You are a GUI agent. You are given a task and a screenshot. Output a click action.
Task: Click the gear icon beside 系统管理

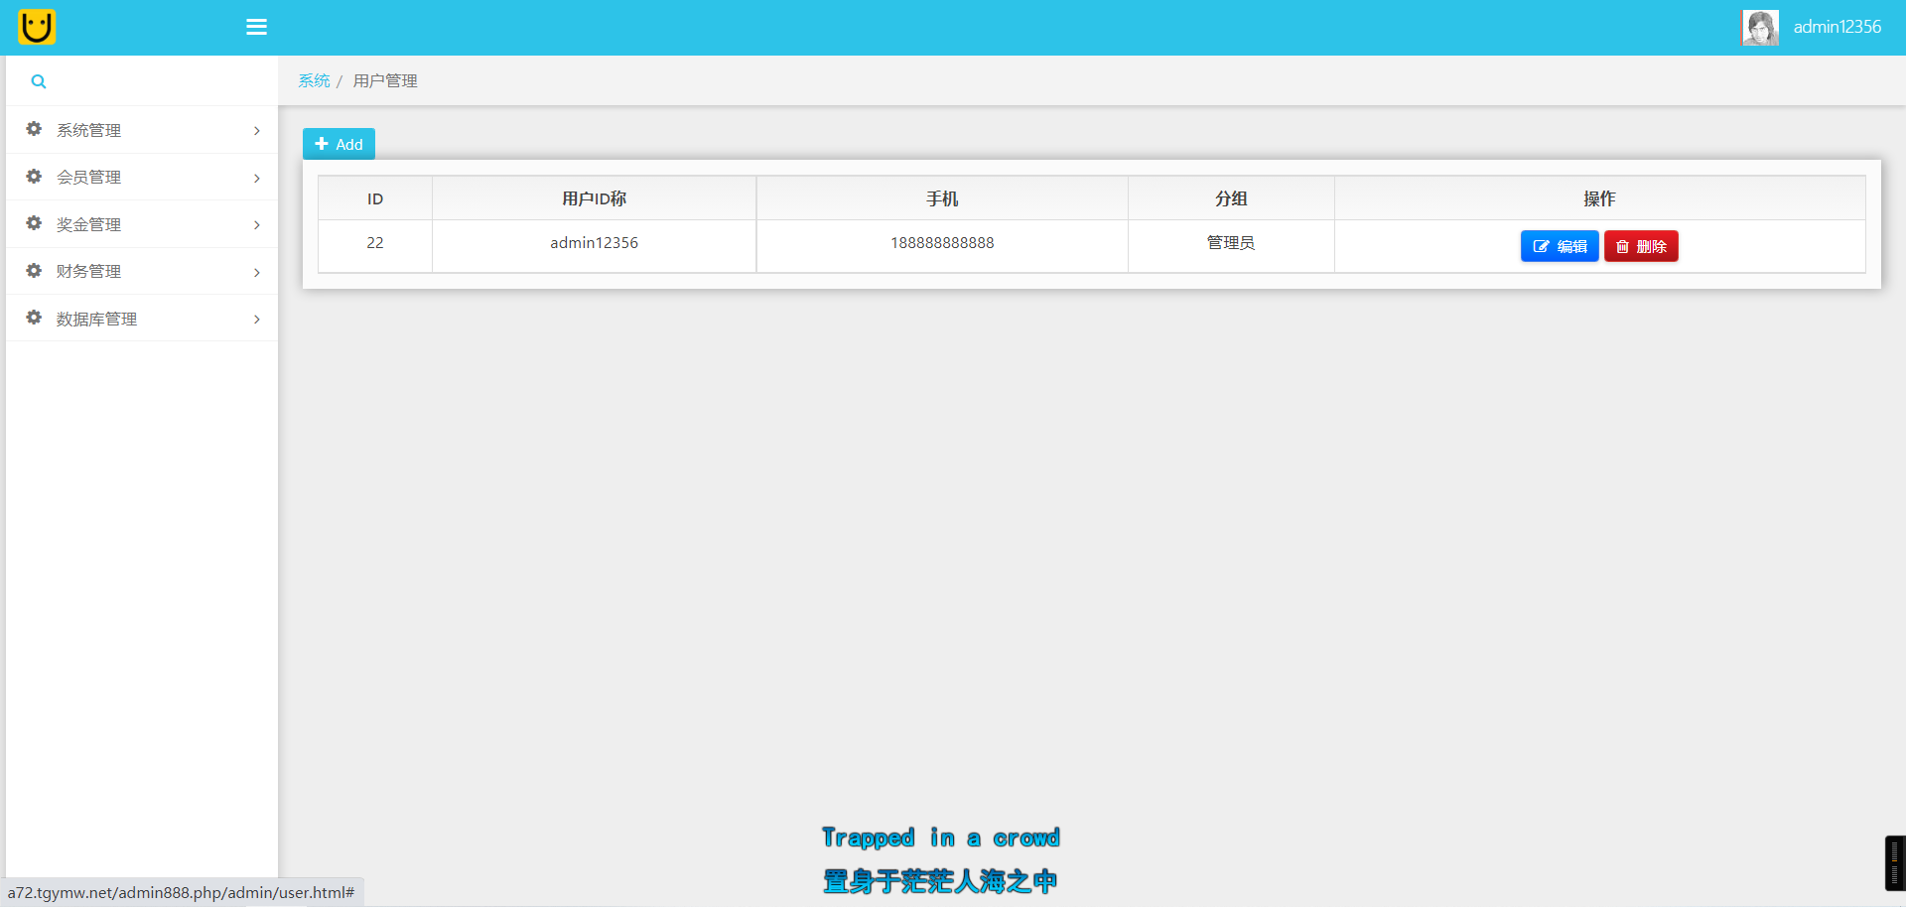click(x=34, y=129)
